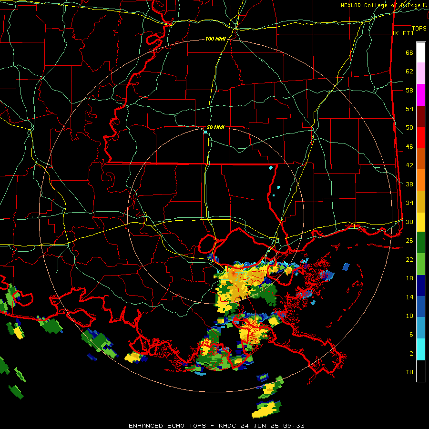The height and width of the screenshot is (429, 429).
Task: Click the legend value '54'
Action: point(409,109)
